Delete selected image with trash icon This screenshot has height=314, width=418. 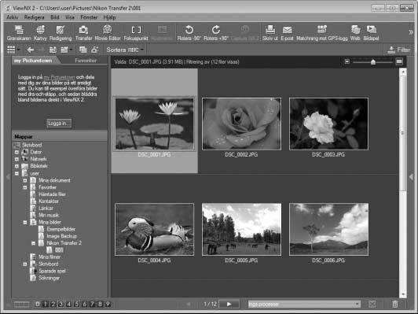(x=394, y=304)
